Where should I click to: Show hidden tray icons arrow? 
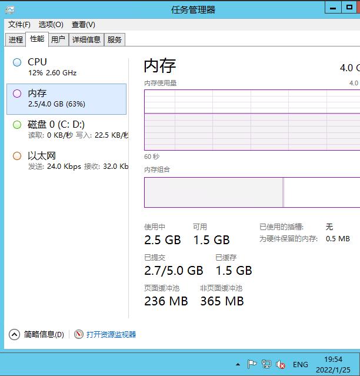pyautogui.click(x=238, y=364)
